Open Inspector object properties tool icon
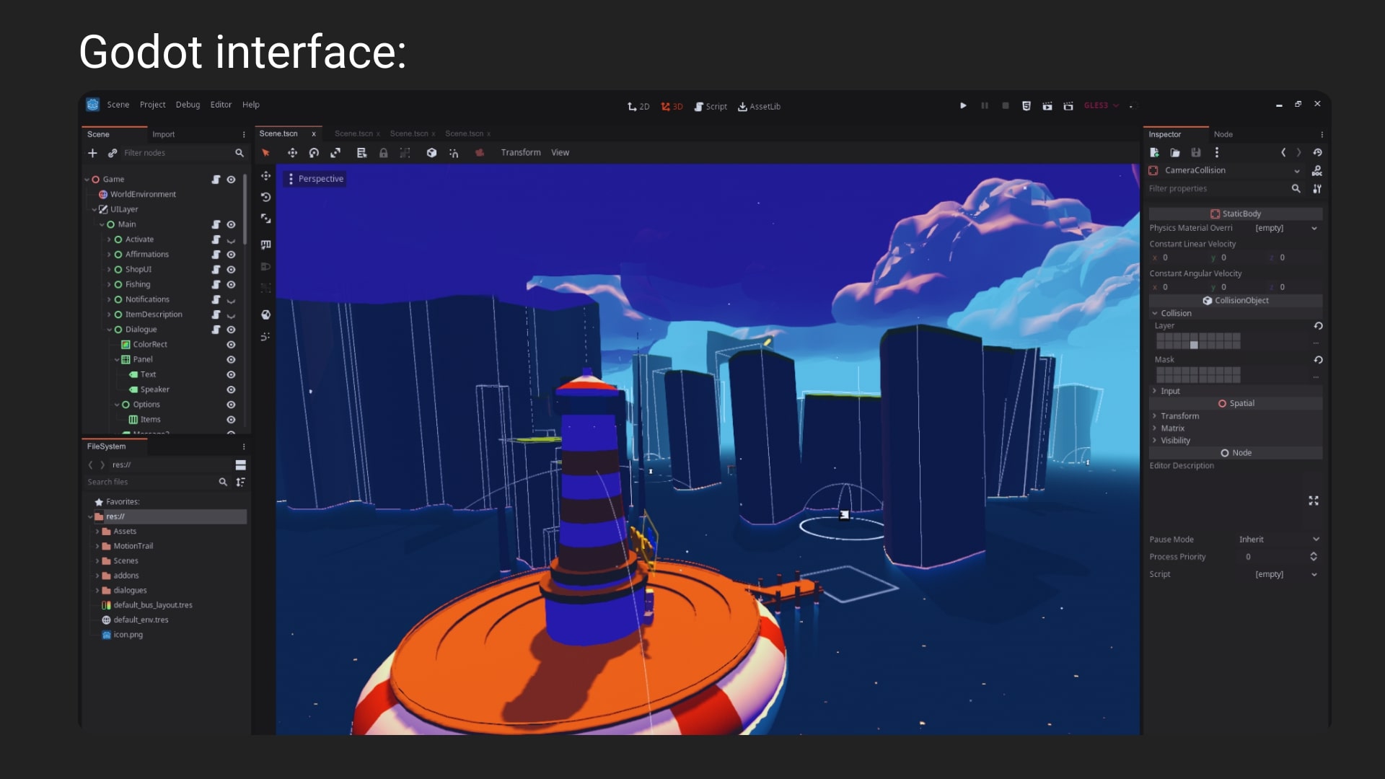Viewport: 1385px width, 779px height. (1317, 189)
